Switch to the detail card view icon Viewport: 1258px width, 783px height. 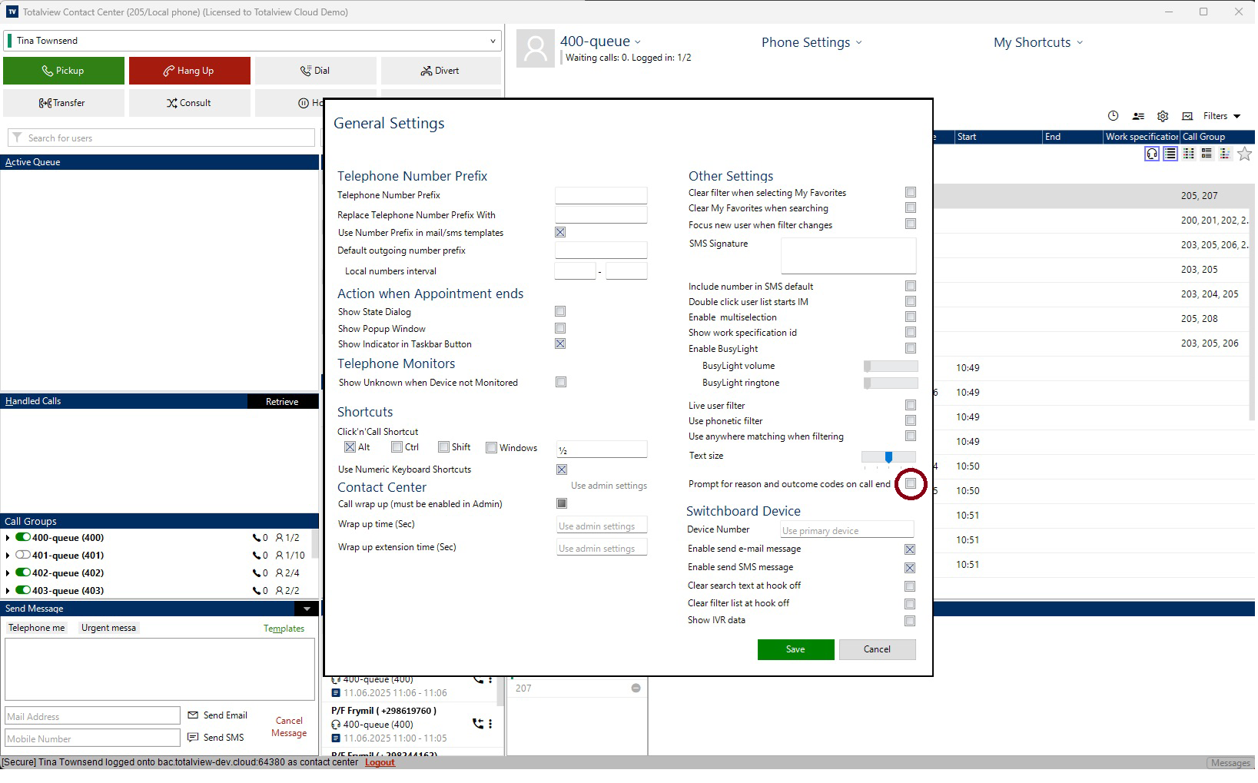point(1207,154)
